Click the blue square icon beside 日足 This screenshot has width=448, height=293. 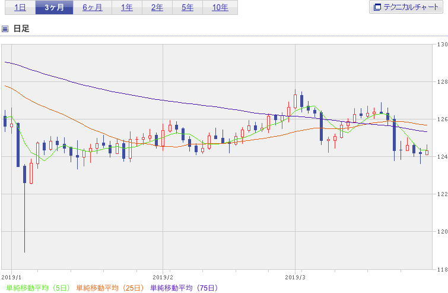[5, 29]
